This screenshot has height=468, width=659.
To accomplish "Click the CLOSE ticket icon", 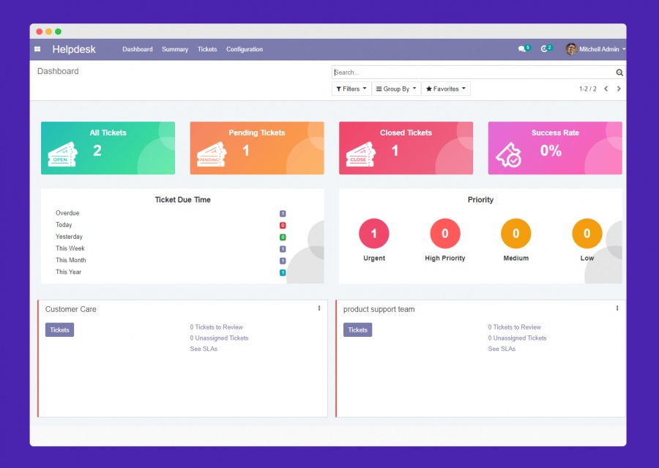I will pos(361,155).
